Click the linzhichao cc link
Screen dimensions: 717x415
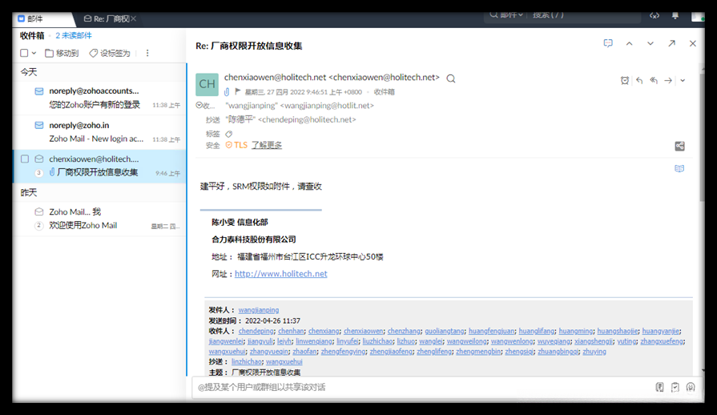coord(247,361)
